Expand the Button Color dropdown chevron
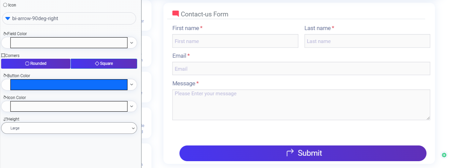Viewport: 451px width, 168px height. tap(132, 85)
